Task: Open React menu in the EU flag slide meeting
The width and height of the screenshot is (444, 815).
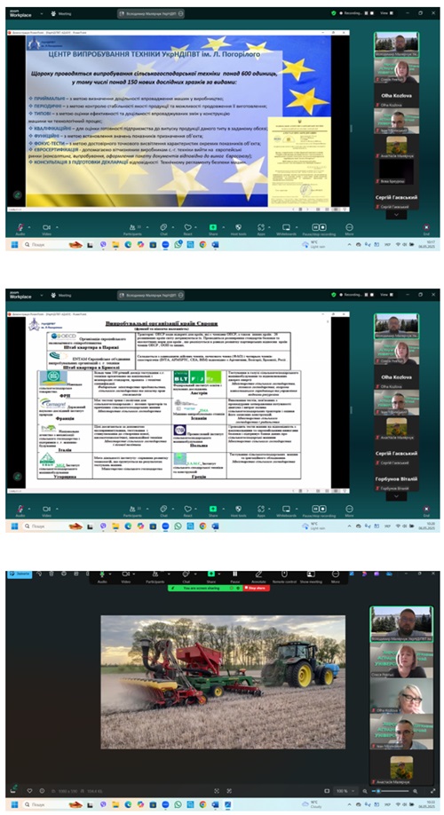Action: [187, 229]
